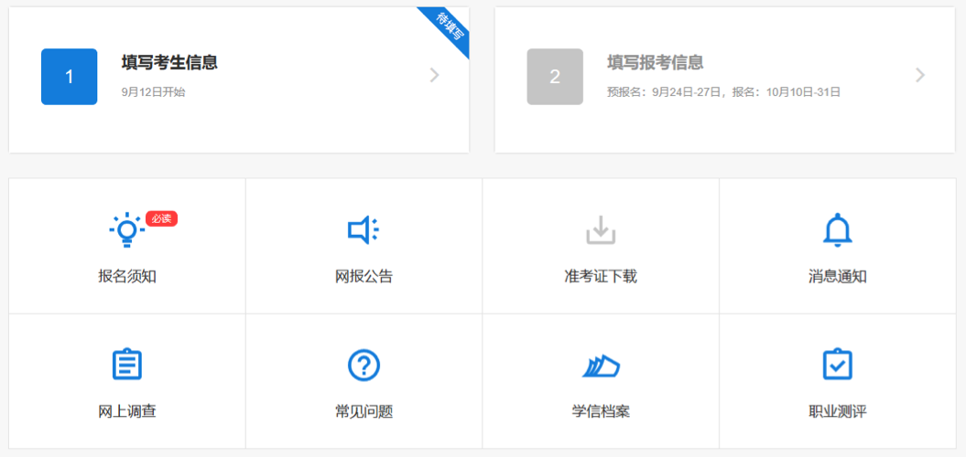The width and height of the screenshot is (966, 457).
Task: Click the blue step 1 number box
Action: (x=70, y=77)
